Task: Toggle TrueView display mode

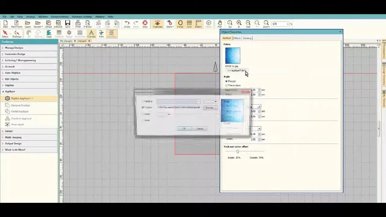Action: (x=157, y=24)
